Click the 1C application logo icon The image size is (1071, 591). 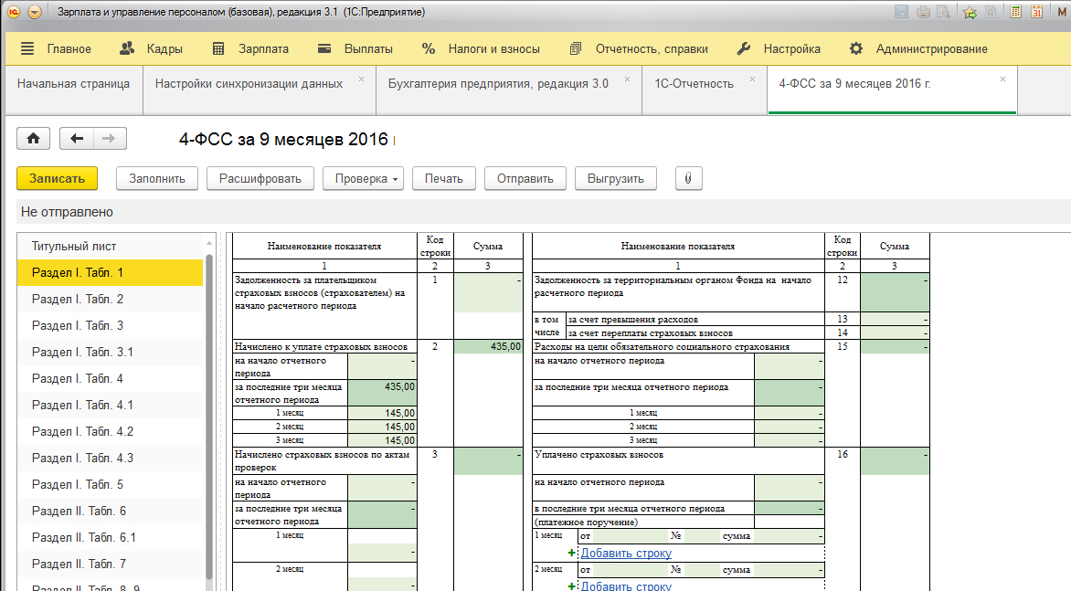[x=14, y=12]
